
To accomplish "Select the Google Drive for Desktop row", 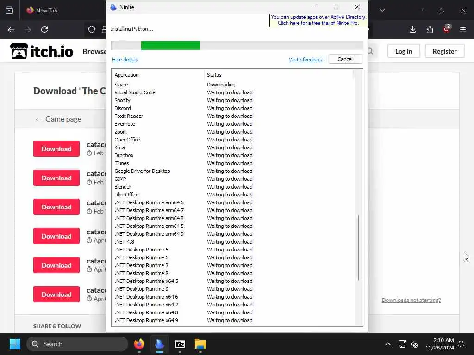I will click(x=233, y=171).
